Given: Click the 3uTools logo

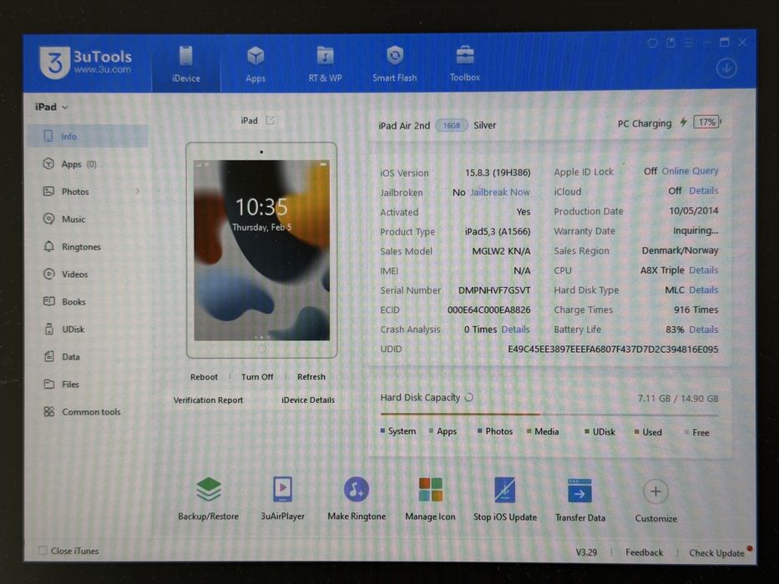Looking at the screenshot, I should tap(86, 63).
